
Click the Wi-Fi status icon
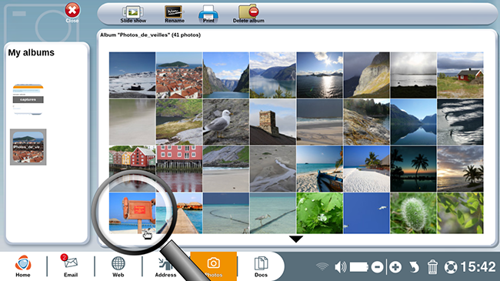(322, 266)
